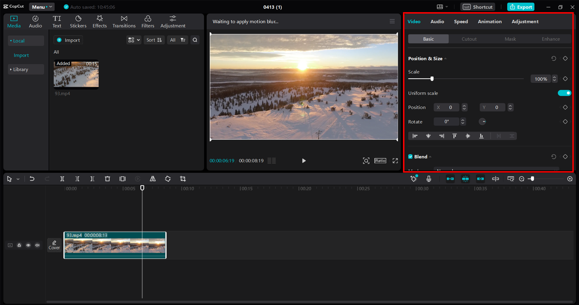Screen dimensions: 579x305
Task: Mirror the clip with the flip icon
Action: point(153,179)
